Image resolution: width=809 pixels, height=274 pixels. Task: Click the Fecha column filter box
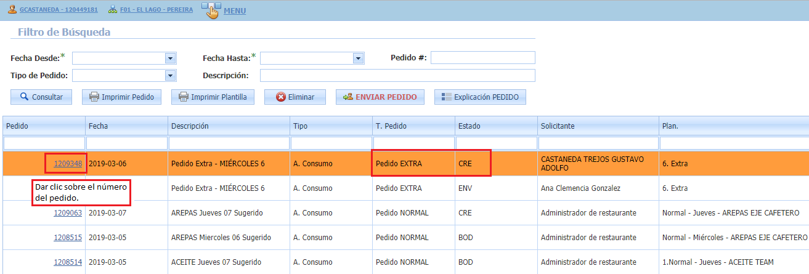pyautogui.click(x=126, y=143)
